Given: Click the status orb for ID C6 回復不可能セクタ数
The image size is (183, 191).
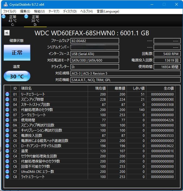Looking at the screenshot, I should point(7,166).
